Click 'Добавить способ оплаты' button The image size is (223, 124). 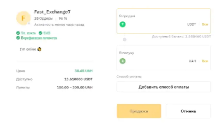[164, 87]
